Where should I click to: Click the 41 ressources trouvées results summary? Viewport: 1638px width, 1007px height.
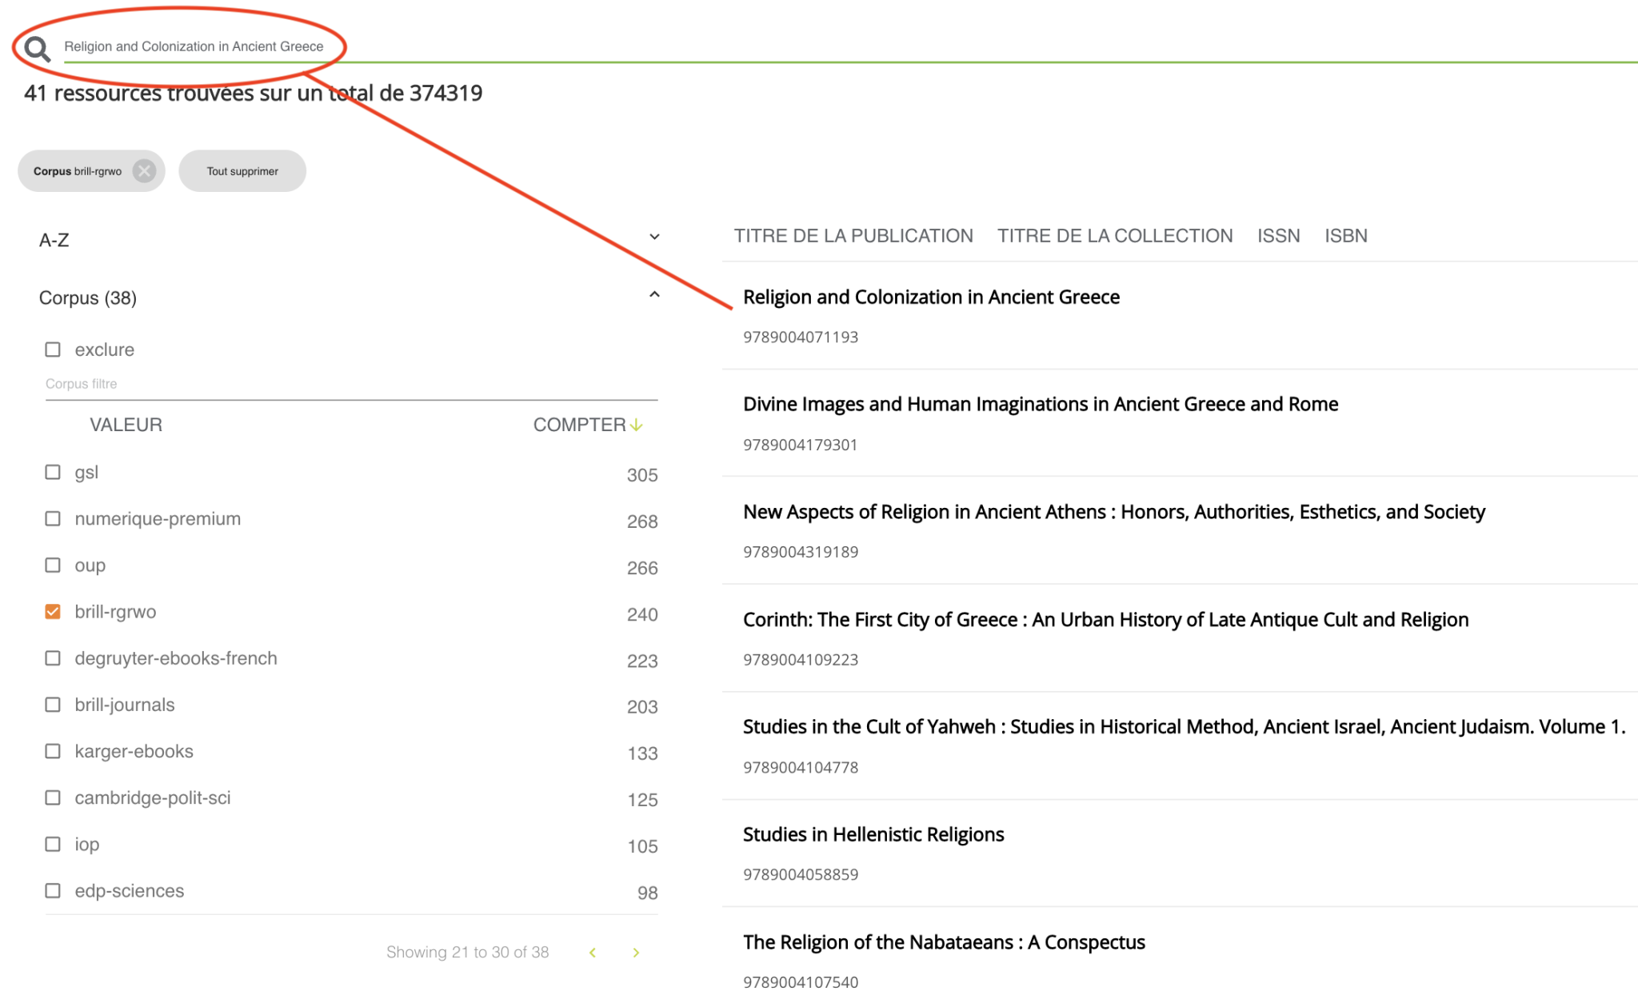[x=254, y=94]
